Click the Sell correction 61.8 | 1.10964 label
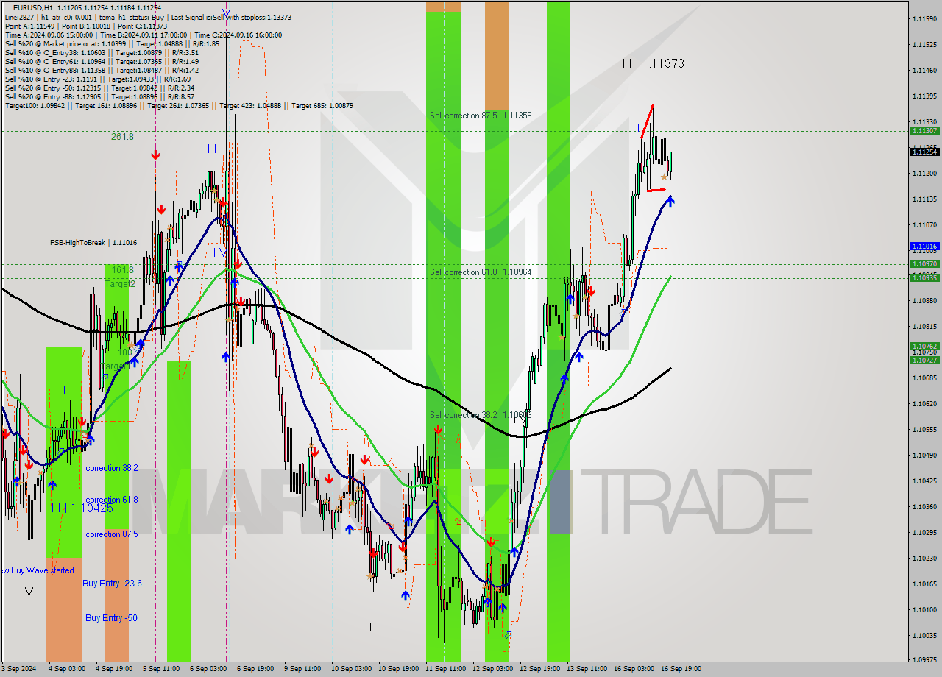Viewport: 942px width, 677px height. (x=481, y=272)
